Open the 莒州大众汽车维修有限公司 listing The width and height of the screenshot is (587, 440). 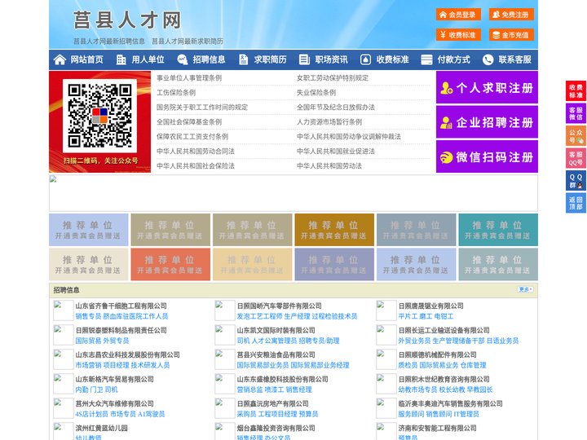[115, 403]
